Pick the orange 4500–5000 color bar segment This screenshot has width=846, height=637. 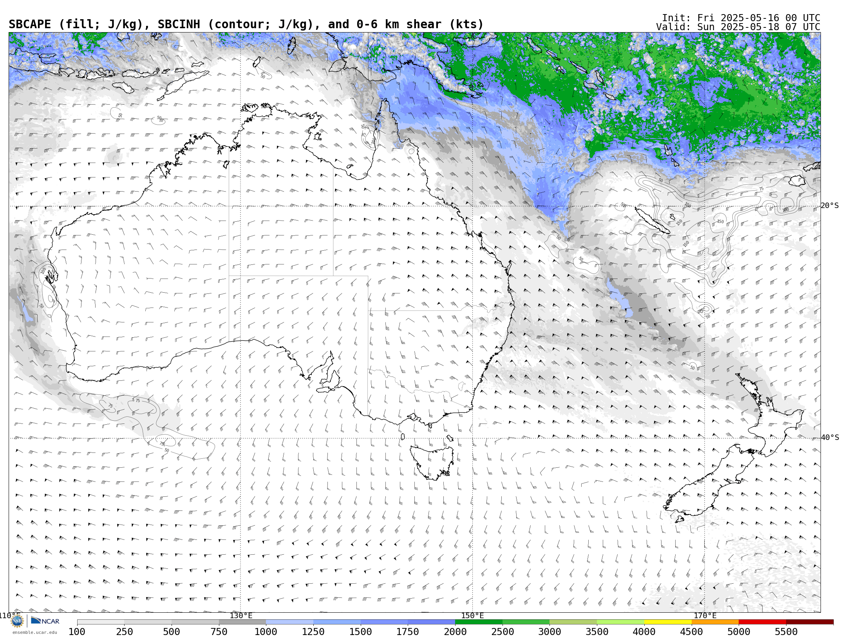click(x=715, y=622)
